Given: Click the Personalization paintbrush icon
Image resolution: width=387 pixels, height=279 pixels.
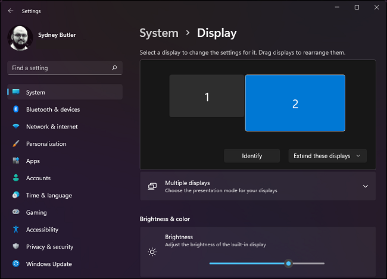Looking at the screenshot, I should [x=15, y=144].
